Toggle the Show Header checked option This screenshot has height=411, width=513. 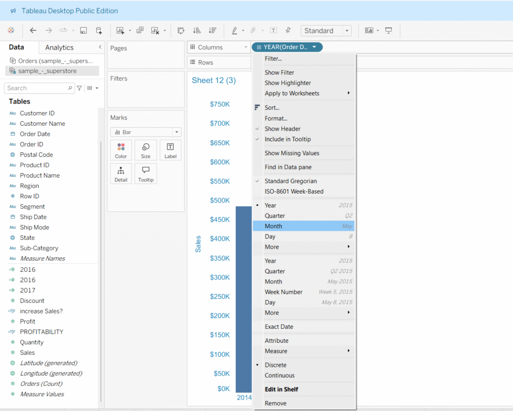(283, 129)
